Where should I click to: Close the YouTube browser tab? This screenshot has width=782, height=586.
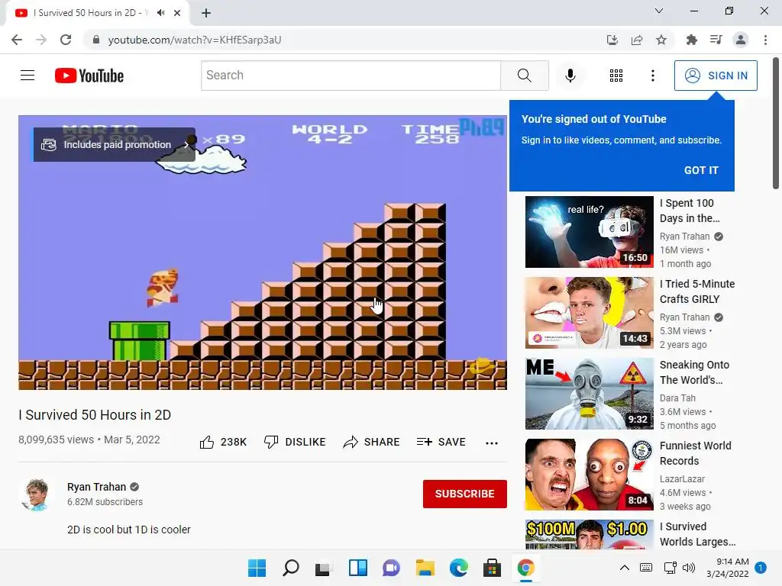[x=177, y=13]
